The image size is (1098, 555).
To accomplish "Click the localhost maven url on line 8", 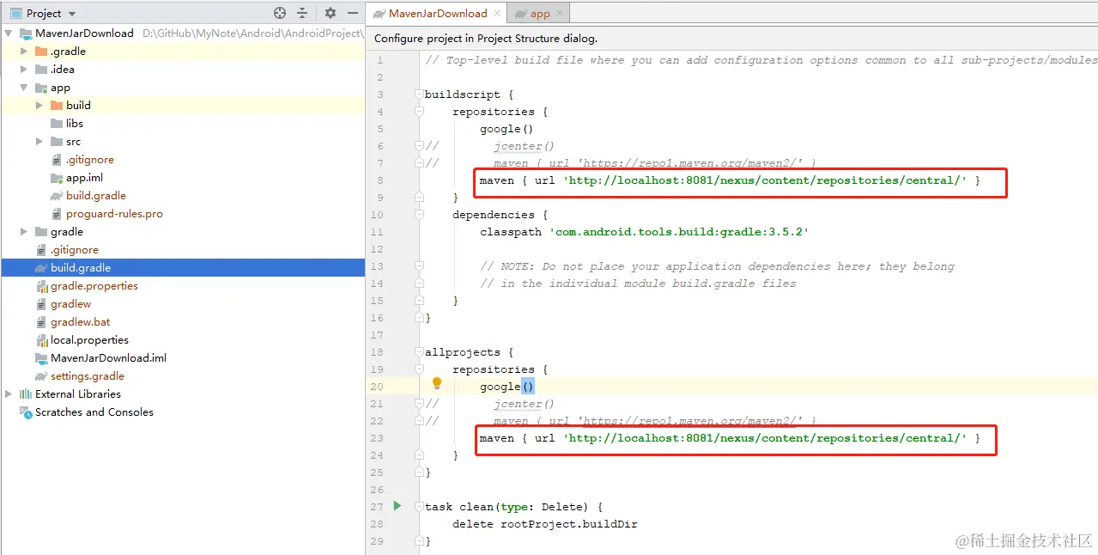I will coord(765,180).
